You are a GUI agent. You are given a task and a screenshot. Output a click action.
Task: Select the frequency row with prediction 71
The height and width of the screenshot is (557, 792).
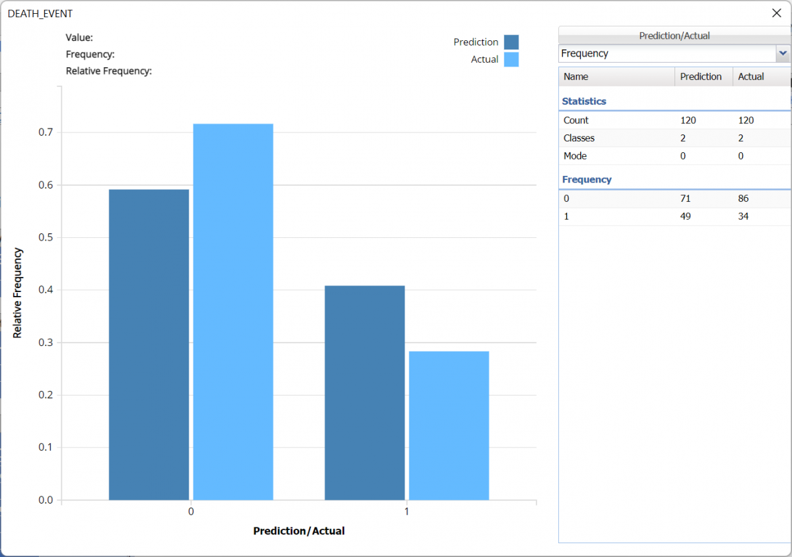(673, 198)
